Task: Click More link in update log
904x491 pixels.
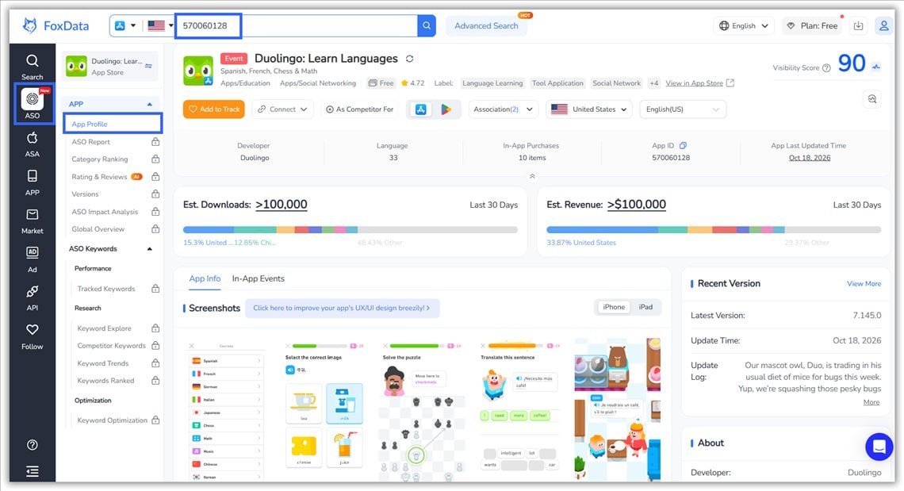Action: (871, 402)
